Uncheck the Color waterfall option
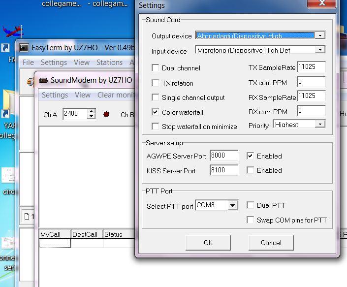The height and width of the screenshot is (287, 347). [x=156, y=112]
